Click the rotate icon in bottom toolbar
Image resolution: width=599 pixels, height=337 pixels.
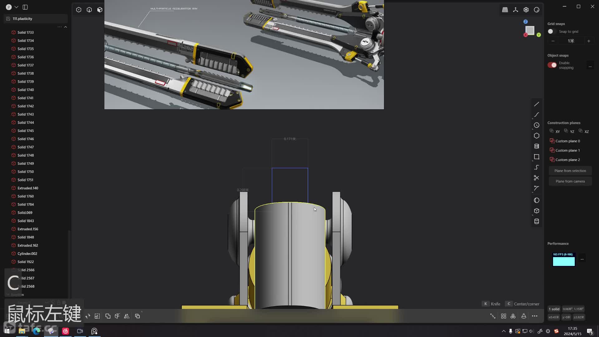point(88,316)
